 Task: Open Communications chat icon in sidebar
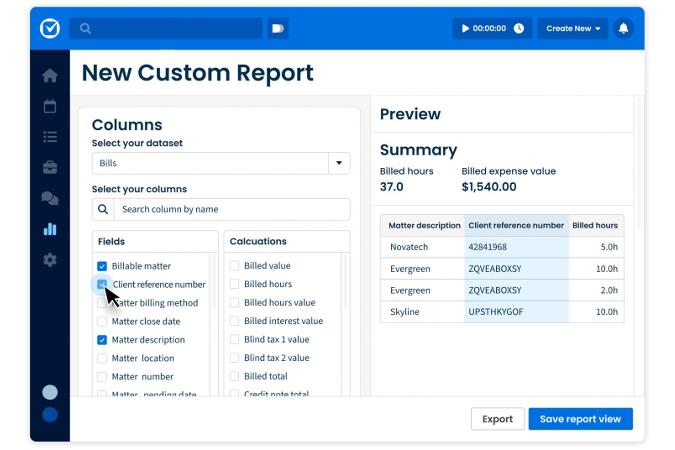50,198
